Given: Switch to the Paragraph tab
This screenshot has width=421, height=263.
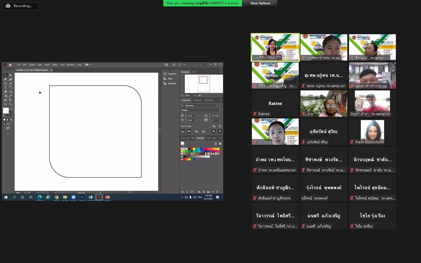Looking at the screenshot, I should click(x=197, y=100).
